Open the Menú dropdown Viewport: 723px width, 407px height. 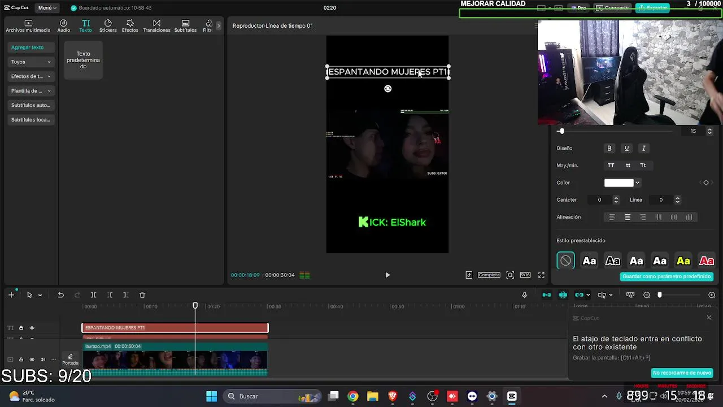coord(47,8)
